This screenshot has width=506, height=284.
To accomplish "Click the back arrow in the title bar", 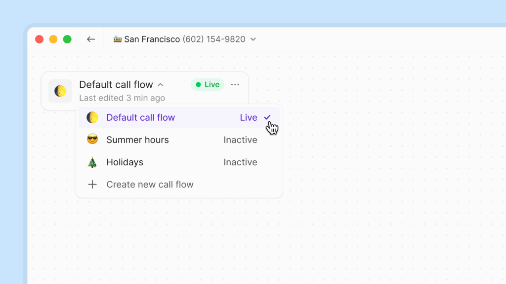I will point(91,39).
